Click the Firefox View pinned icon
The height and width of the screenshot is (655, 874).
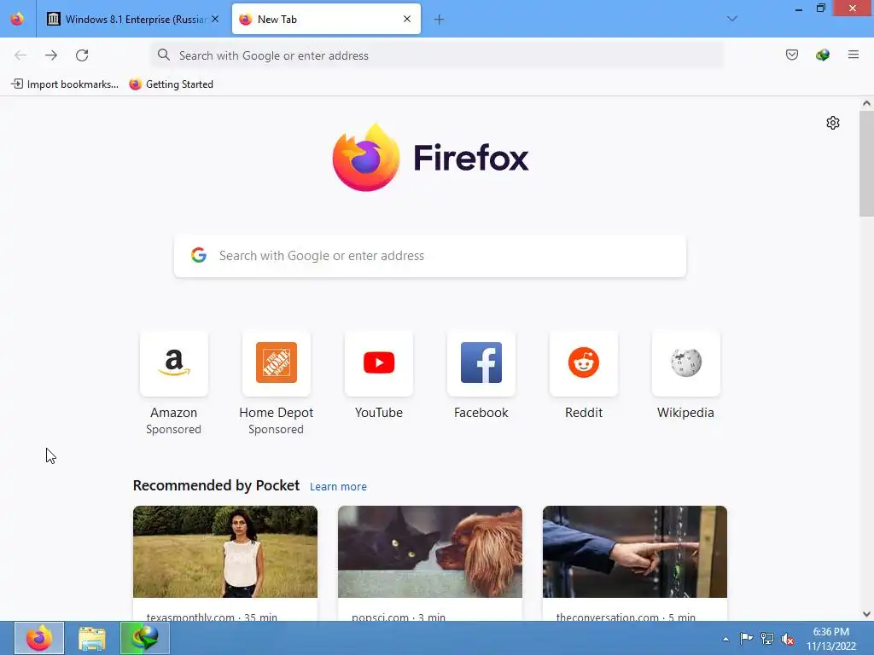pos(17,19)
